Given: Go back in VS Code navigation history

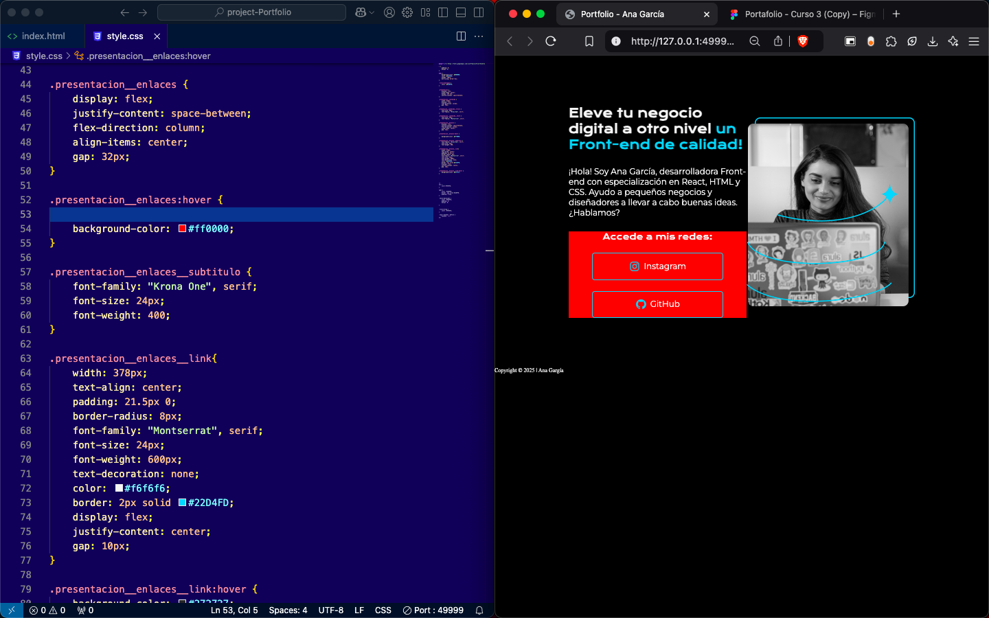Looking at the screenshot, I should click(x=124, y=12).
